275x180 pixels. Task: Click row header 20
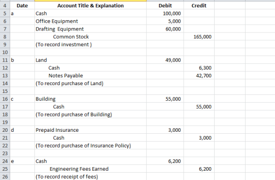pyautogui.click(x=5, y=130)
